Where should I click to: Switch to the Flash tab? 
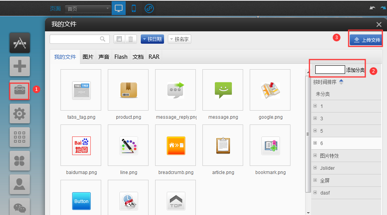pos(121,57)
